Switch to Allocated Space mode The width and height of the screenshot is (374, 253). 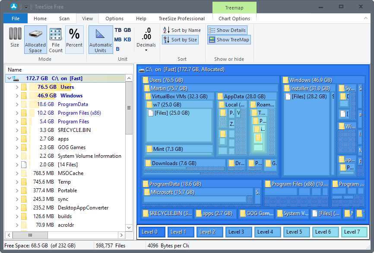(x=35, y=40)
